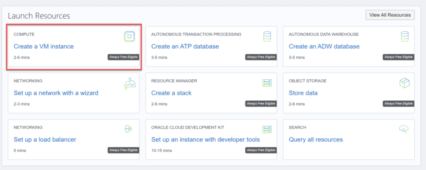Open the Store data link
The height and width of the screenshot is (170, 426).
tap(303, 93)
